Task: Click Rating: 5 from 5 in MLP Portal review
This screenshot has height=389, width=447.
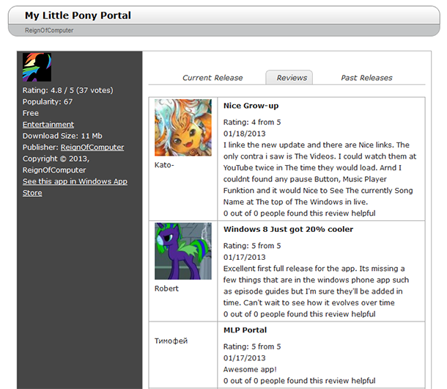Action: point(252,346)
